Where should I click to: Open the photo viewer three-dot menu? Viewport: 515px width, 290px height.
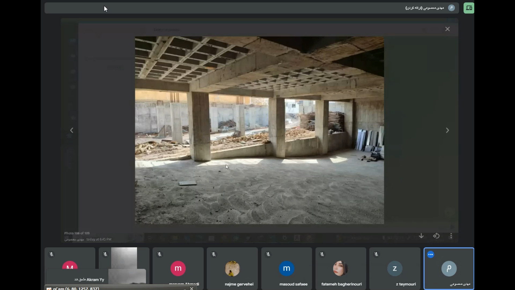tap(451, 236)
